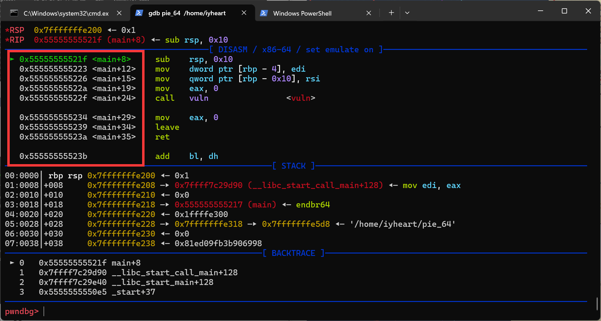The height and width of the screenshot is (321, 601).
Task: Maximize the terminal window
Action: [x=564, y=11]
